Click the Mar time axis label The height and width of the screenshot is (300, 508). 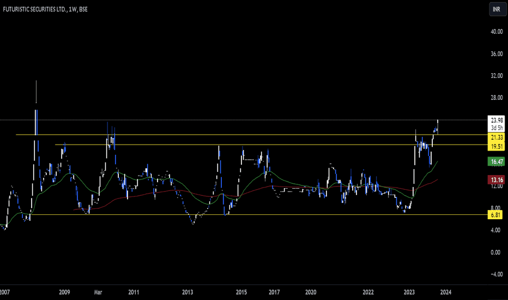98,292
